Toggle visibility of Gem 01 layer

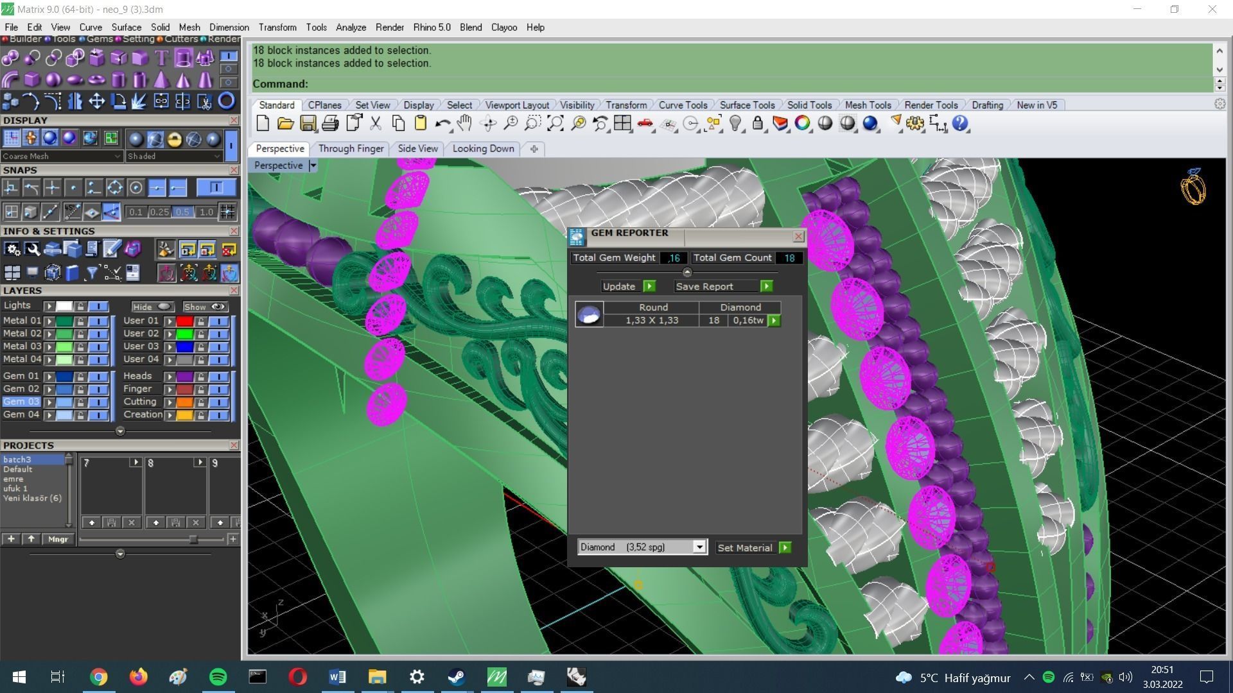98,377
